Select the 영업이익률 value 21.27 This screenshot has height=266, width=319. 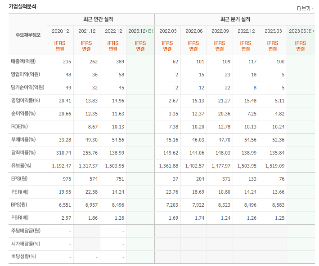[x=224, y=101]
